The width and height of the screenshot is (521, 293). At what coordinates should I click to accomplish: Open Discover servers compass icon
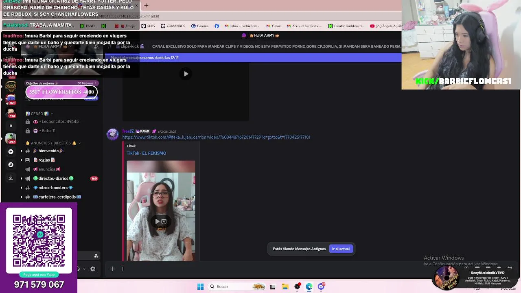pos(11,164)
